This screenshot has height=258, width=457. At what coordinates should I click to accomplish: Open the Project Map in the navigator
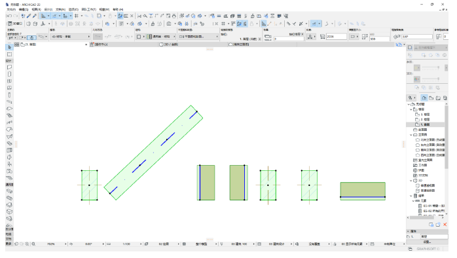[x=424, y=98]
